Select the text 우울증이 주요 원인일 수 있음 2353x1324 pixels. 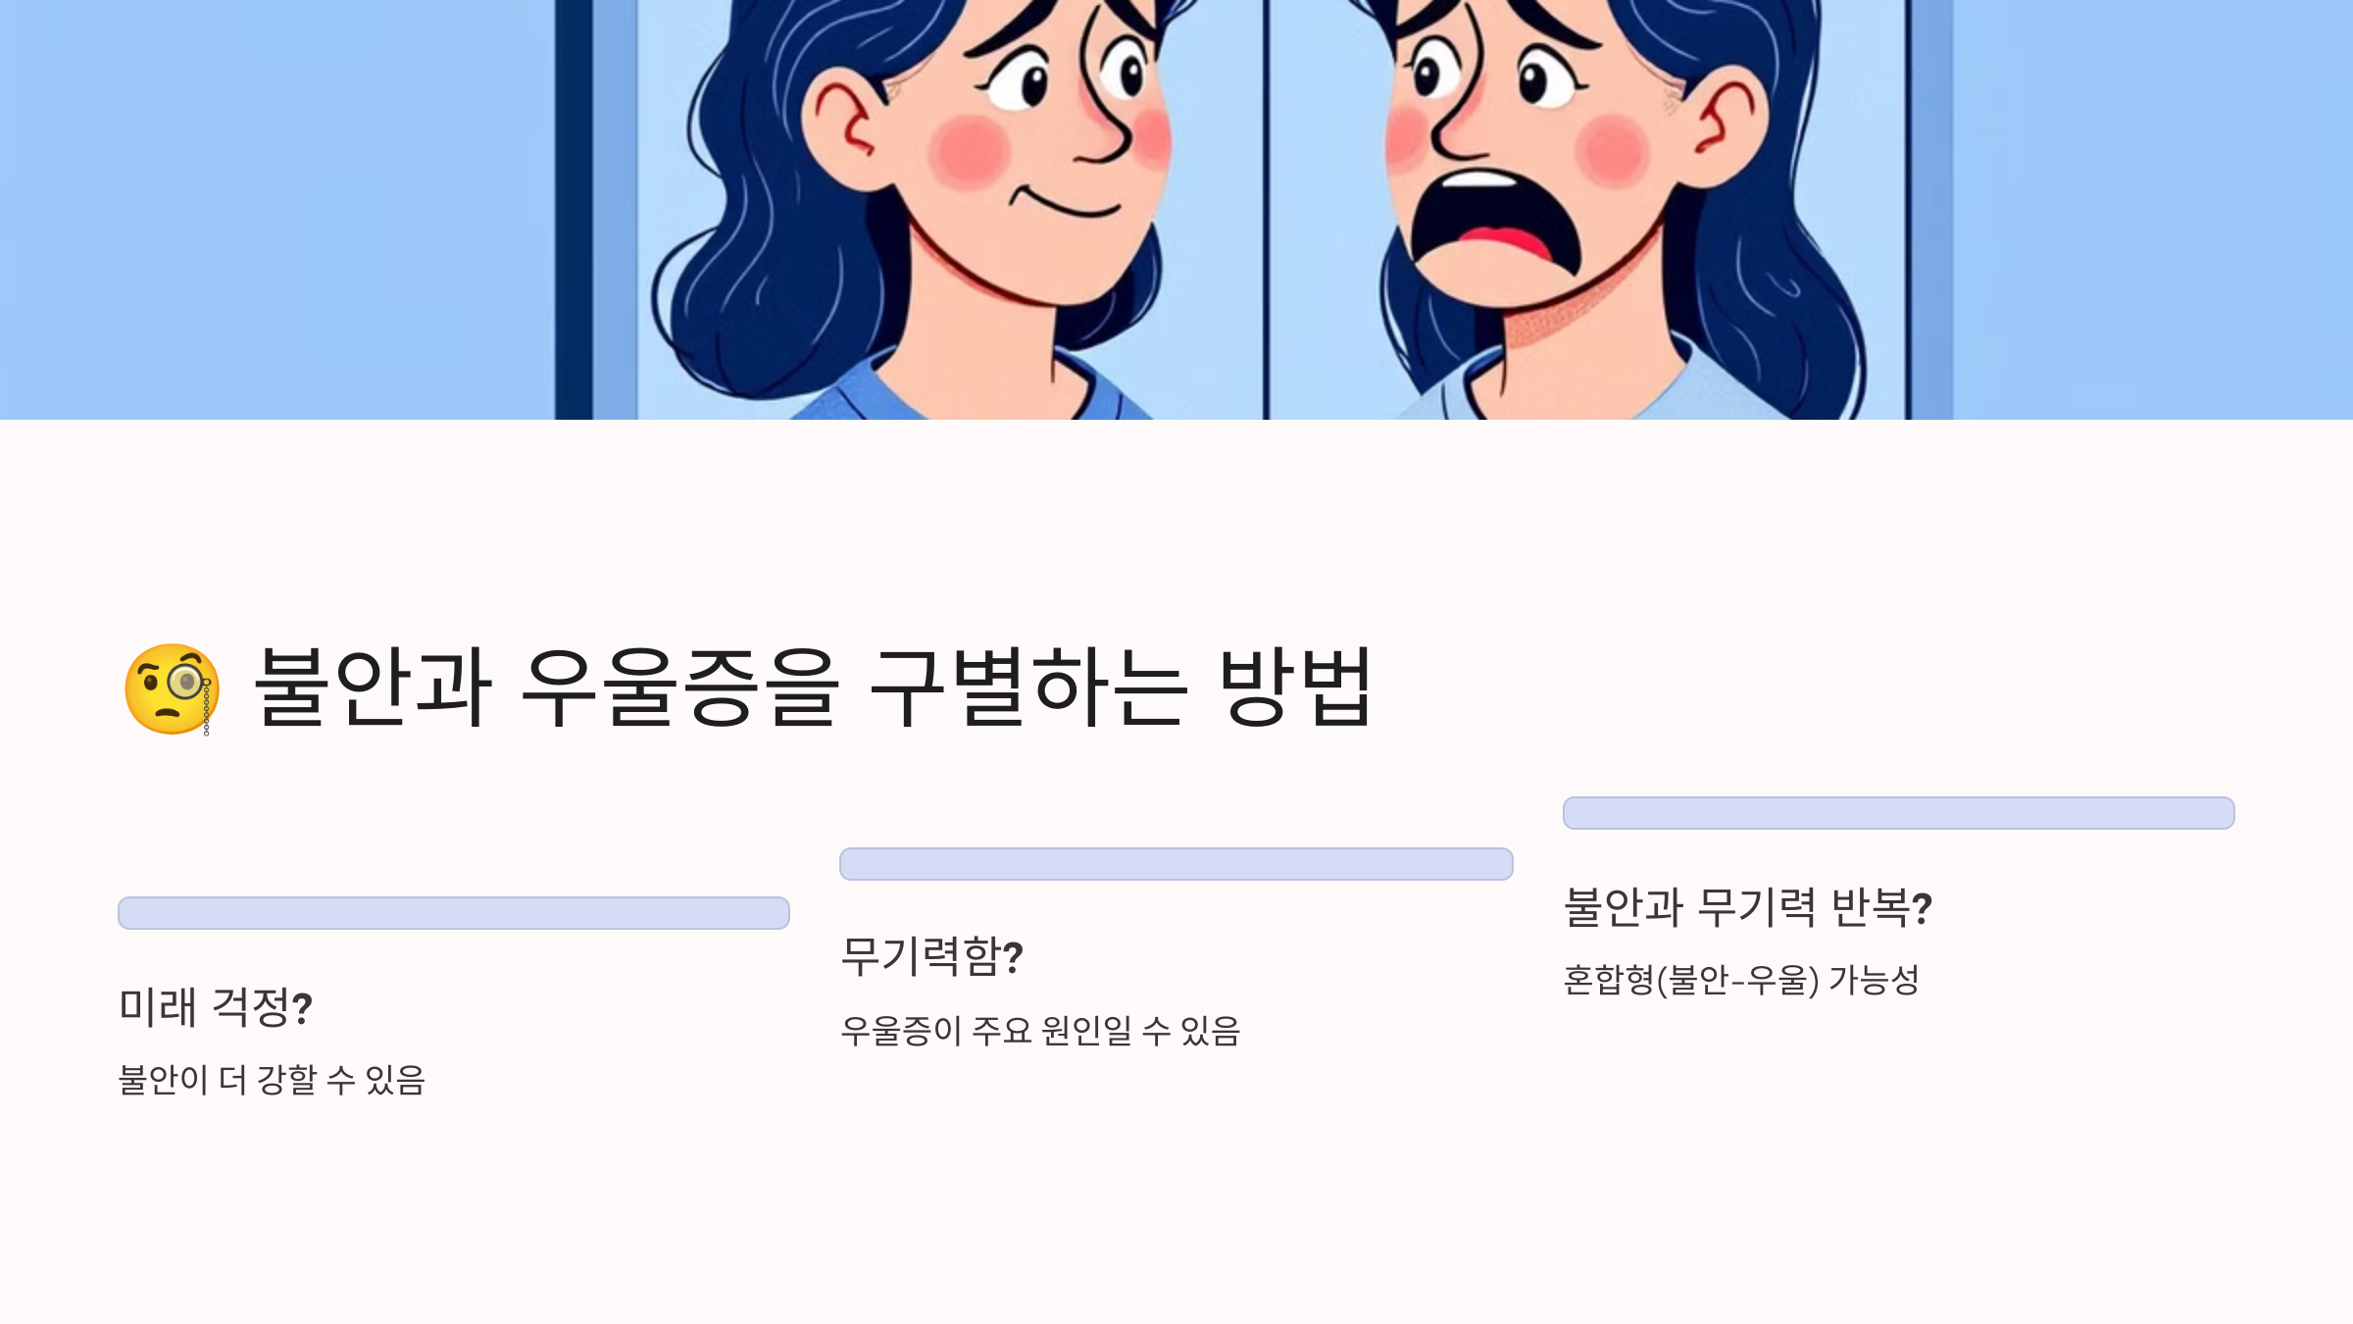(x=1041, y=1031)
